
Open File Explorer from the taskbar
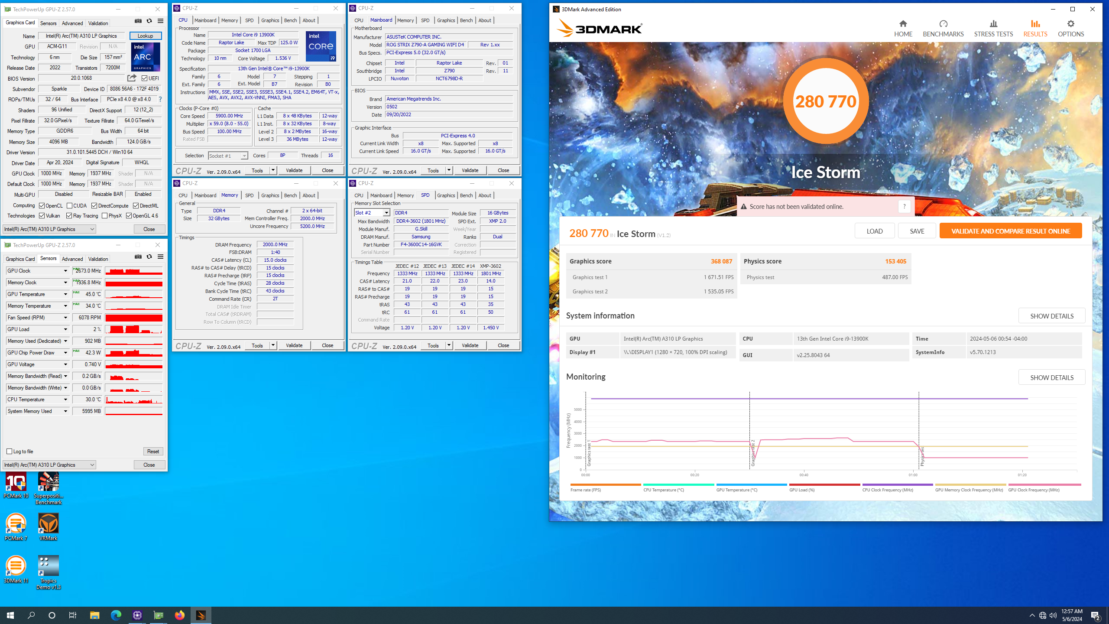click(94, 615)
